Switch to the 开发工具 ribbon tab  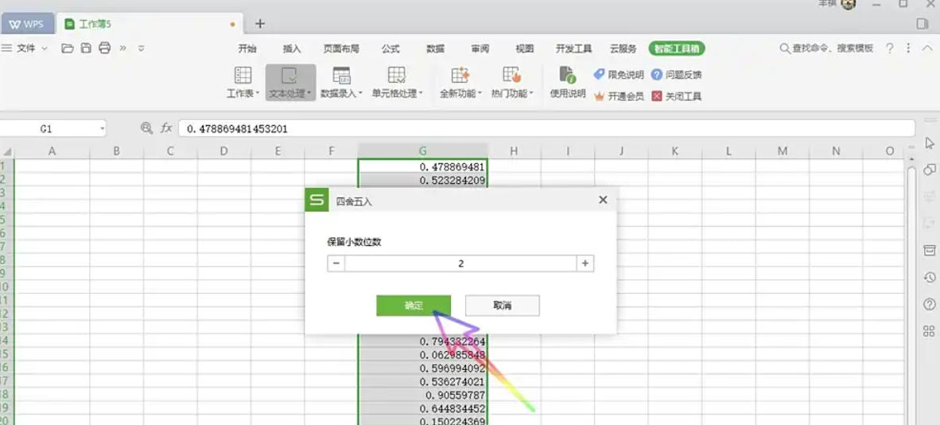(573, 49)
